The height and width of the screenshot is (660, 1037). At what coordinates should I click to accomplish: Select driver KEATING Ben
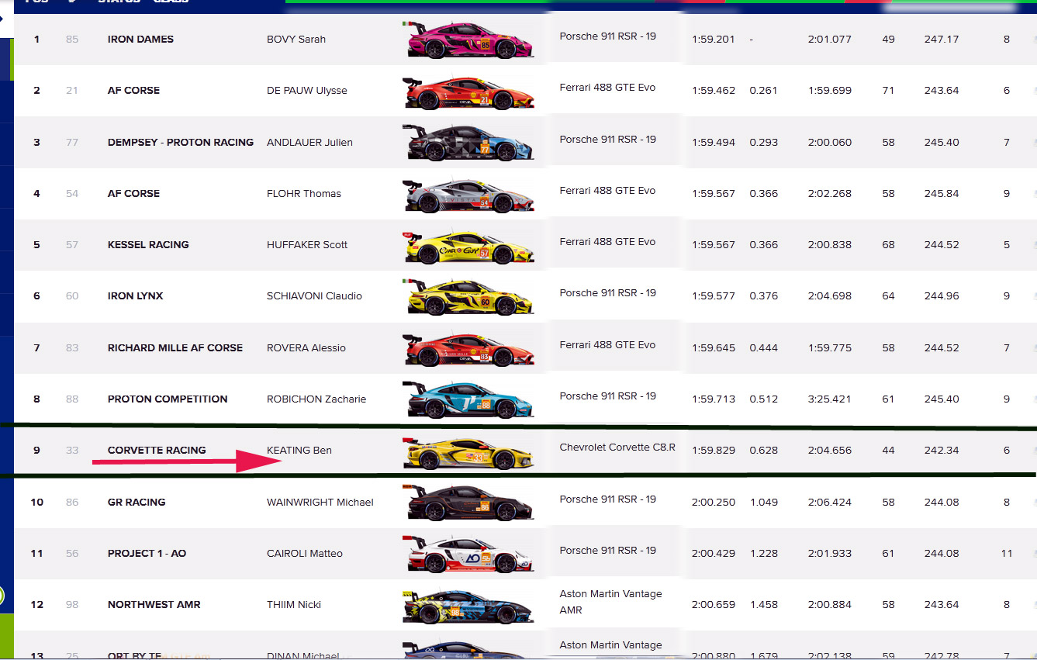click(x=299, y=450)
